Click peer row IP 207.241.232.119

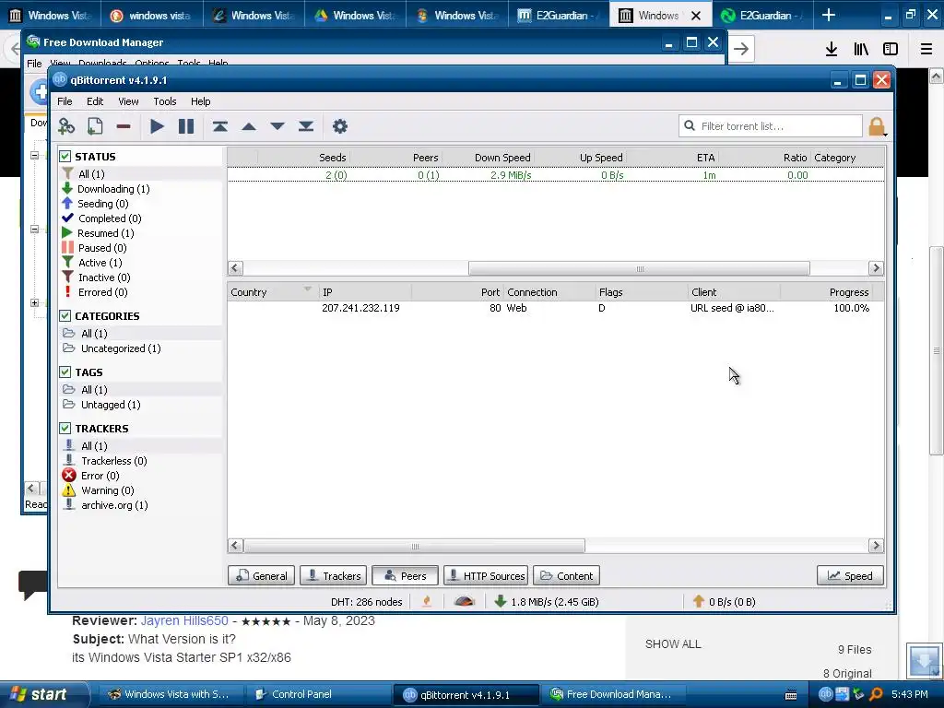360,308
